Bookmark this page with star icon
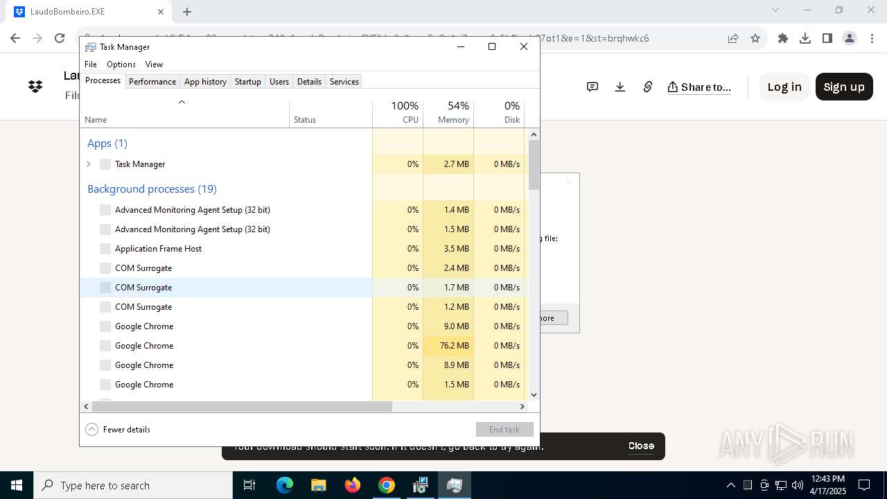This screenshot has width=887, height=499. 755,38
